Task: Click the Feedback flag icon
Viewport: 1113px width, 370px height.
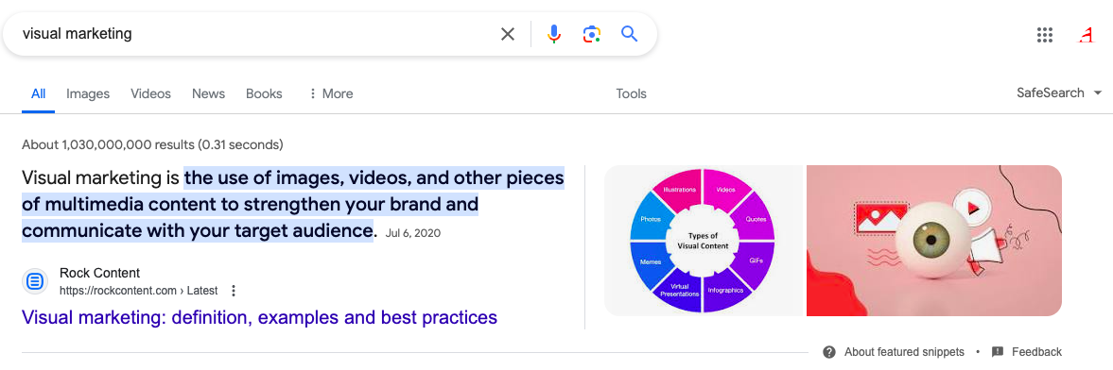Action: point(998,351)
